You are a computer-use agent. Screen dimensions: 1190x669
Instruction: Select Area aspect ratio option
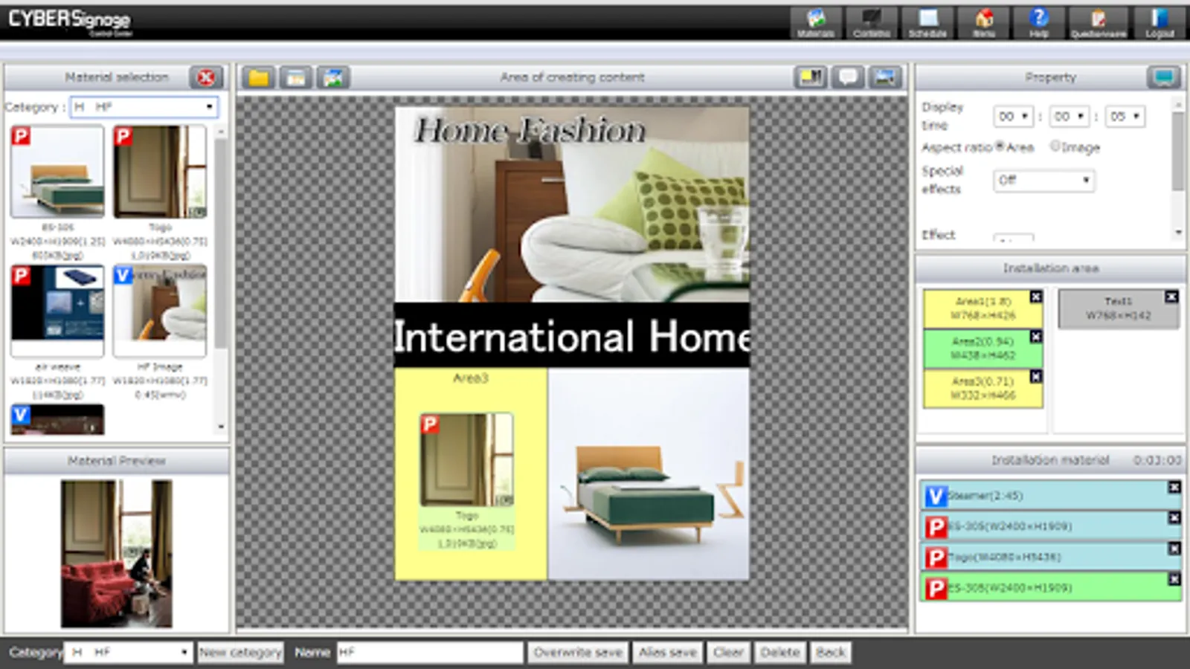[1000, 146]
